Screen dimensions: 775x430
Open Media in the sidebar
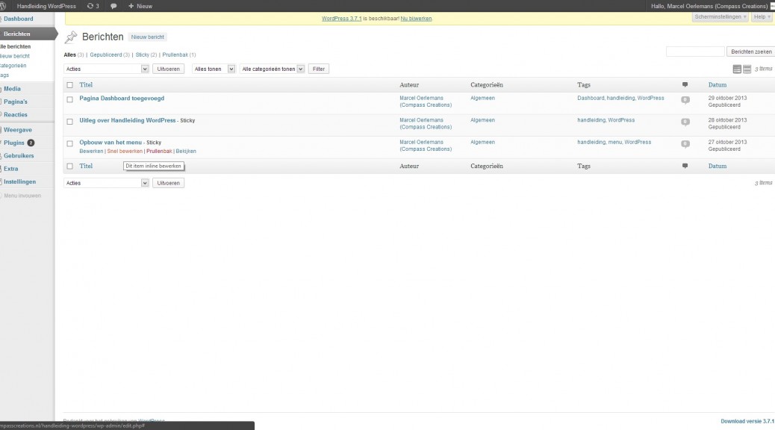[x=13, y=89]
